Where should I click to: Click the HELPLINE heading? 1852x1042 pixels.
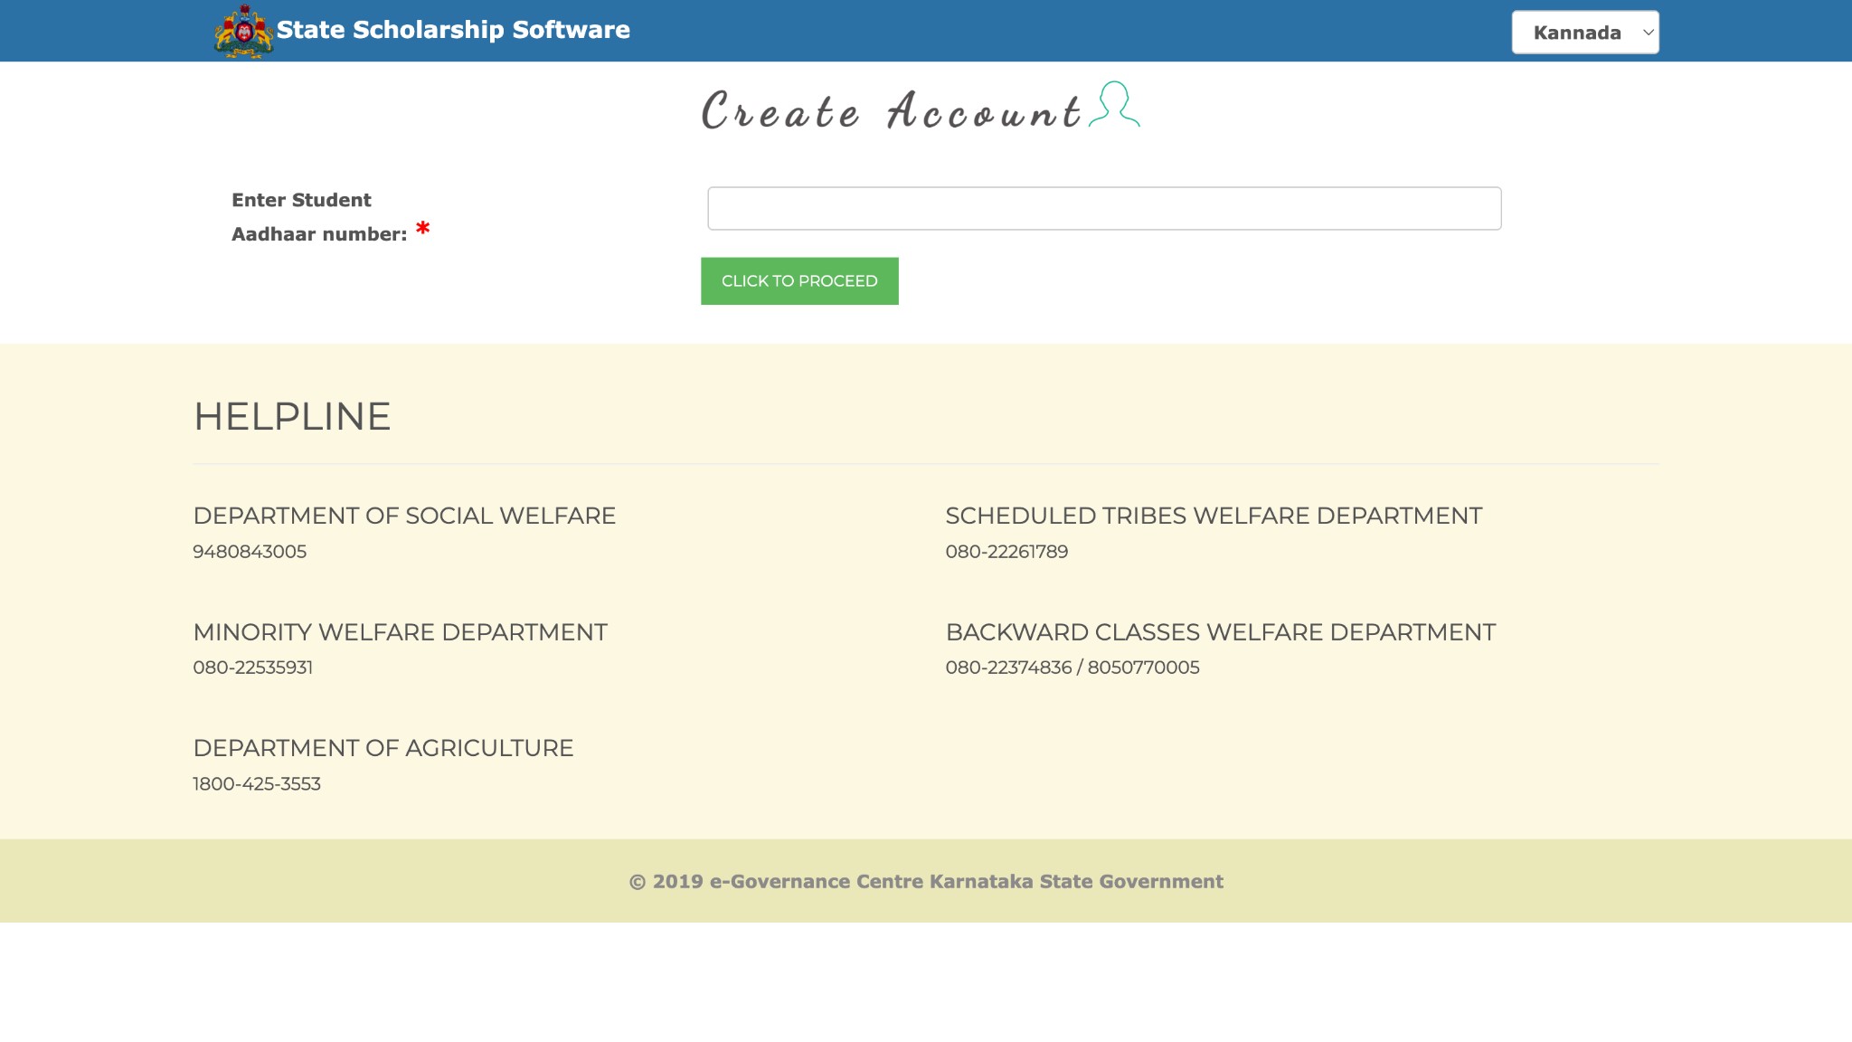coord(292,417)
